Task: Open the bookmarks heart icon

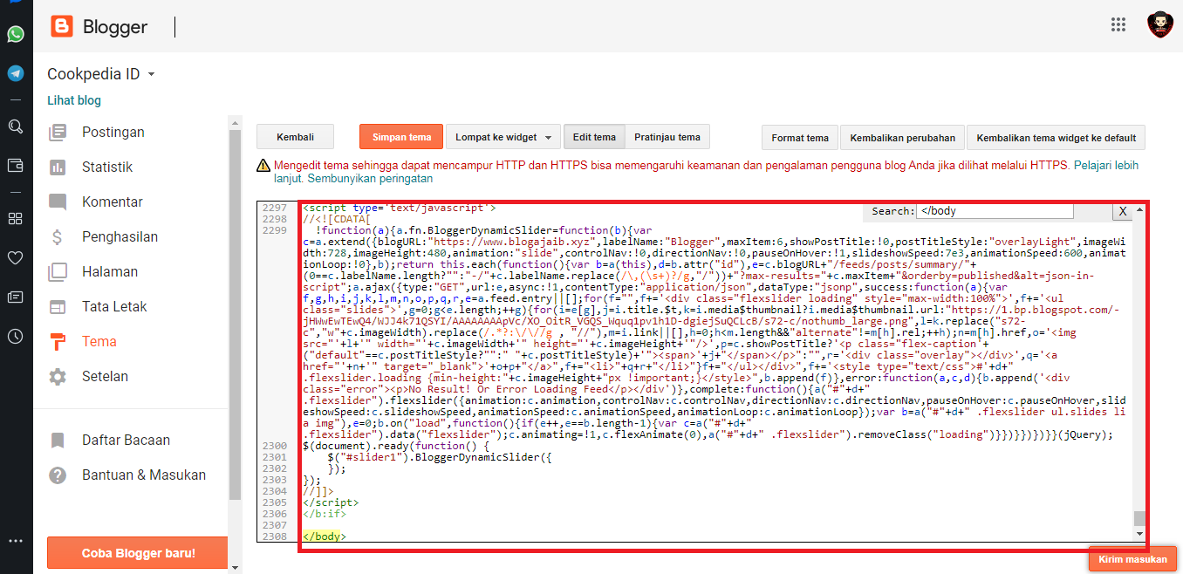Action: 16,257
